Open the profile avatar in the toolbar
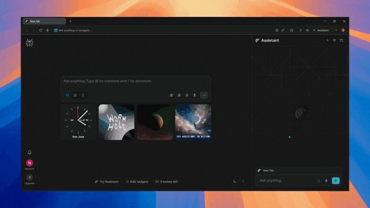This screenshot has height=208, width=370. (x=343, y=30)
